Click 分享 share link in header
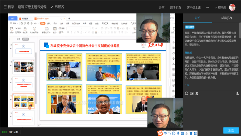The width and height of the screenshot is (241, 136). [161, 7]
